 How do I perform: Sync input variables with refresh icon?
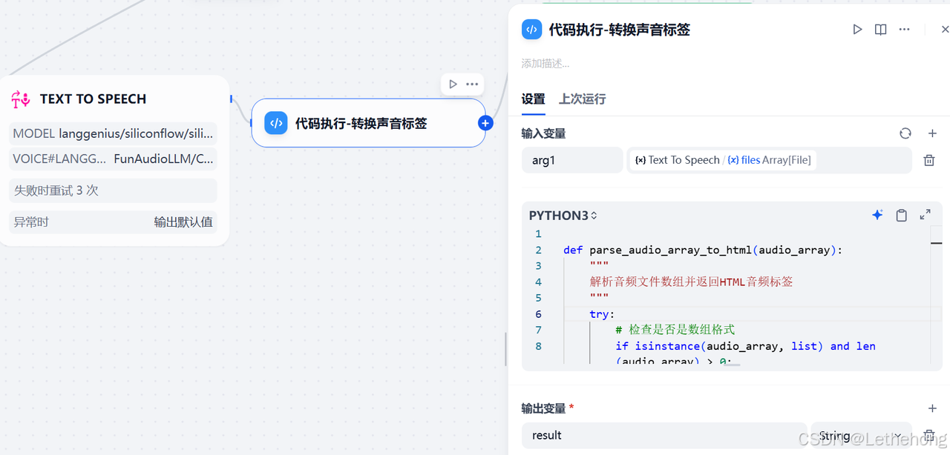905,133
